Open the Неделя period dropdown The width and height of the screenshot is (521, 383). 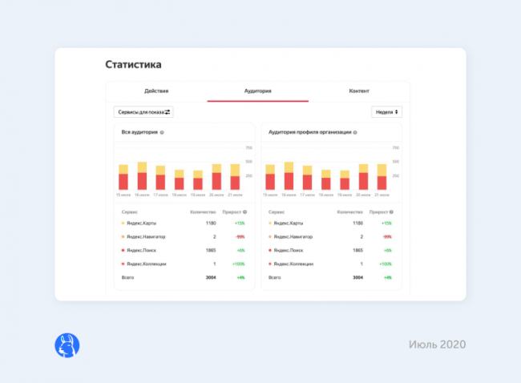(x=386, y=112)
